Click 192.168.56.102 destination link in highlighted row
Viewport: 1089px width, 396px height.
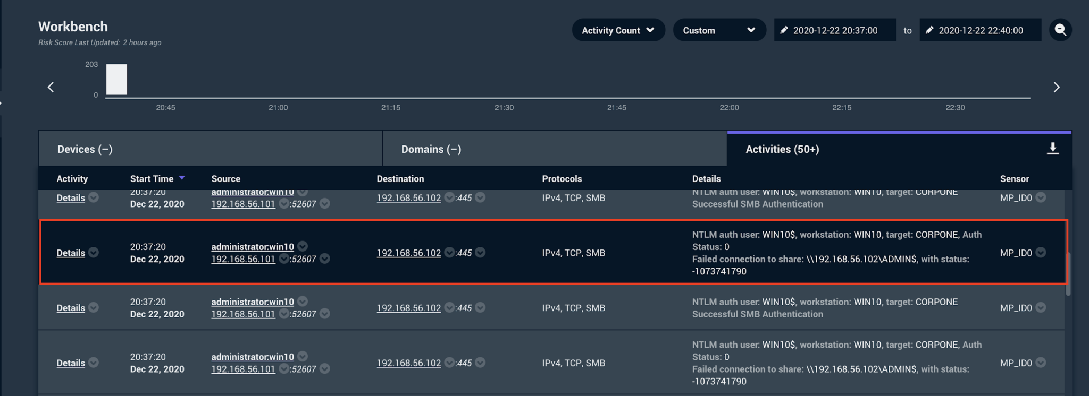coord(408,253)
